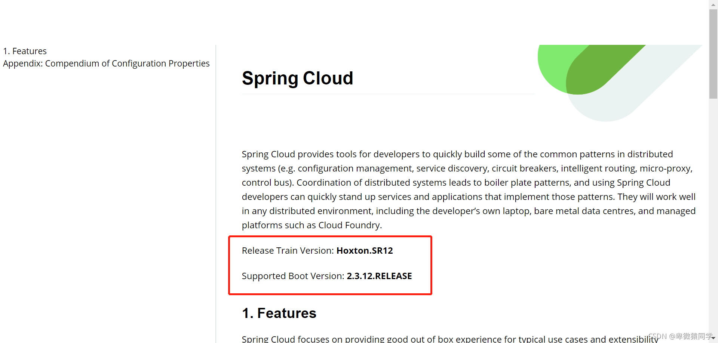Image resolution: width=718 pixels, height=343 pixels.
Task: Open the '1. Features' sidebar link
Action: point(25,51)
